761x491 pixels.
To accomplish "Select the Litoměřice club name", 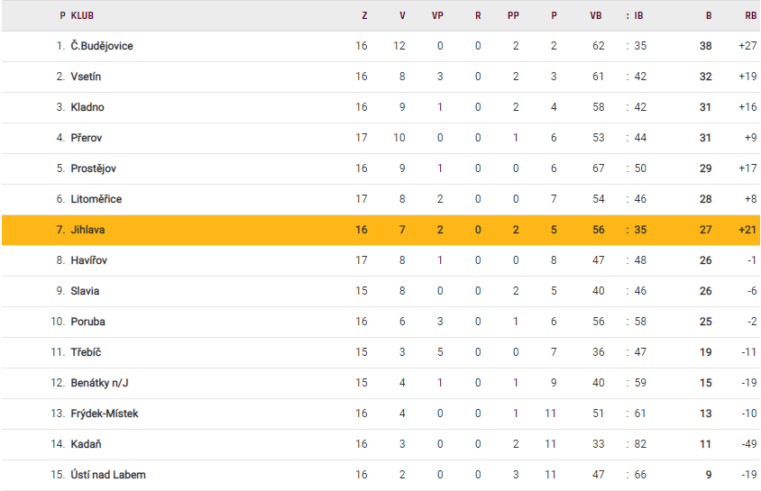I will [x=96, y=199].
